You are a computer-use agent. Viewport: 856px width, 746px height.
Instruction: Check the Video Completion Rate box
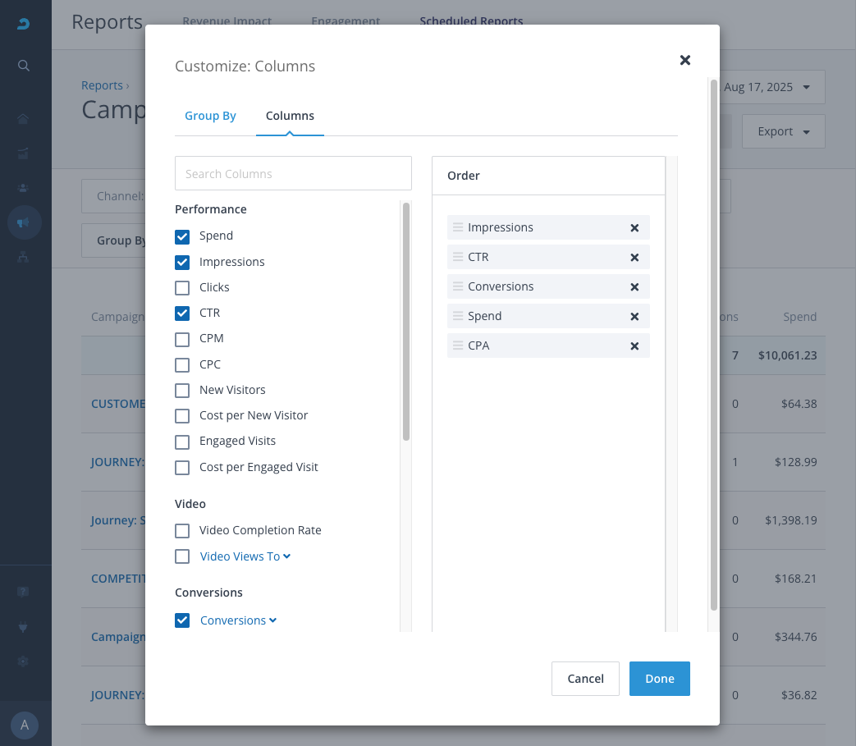182,531
